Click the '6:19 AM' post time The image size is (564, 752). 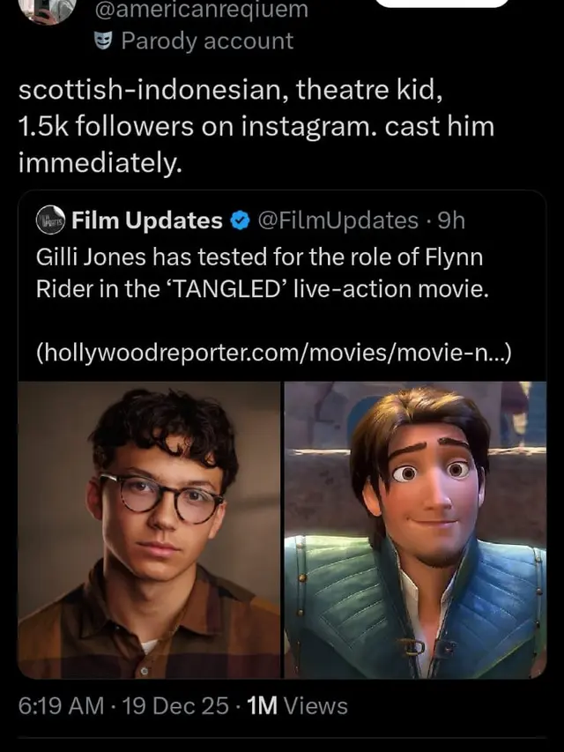point(62,705)
